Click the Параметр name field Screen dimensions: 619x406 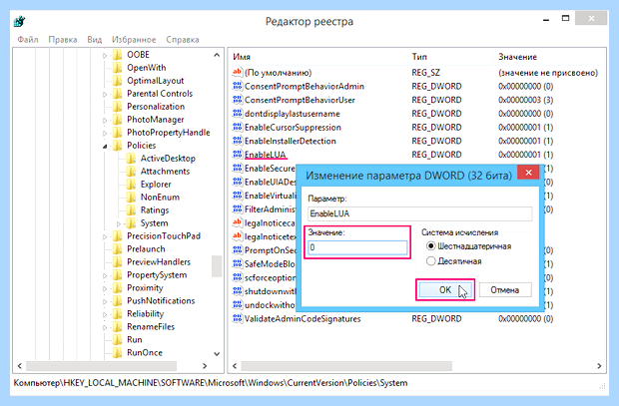coord(419,213)
